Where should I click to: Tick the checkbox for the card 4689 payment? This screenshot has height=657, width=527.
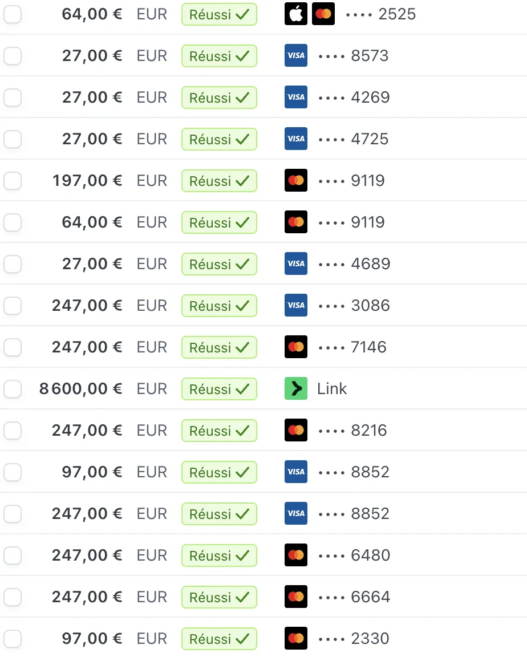point(13,264)
